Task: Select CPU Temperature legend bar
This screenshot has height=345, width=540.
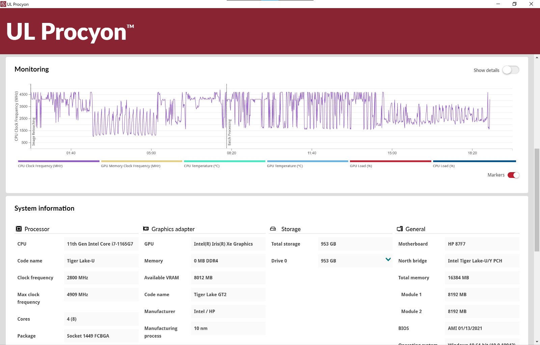Action: click(x=225, y=161)
